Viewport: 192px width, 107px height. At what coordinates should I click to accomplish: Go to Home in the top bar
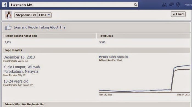pyautogui.click(x=188, y=5)
